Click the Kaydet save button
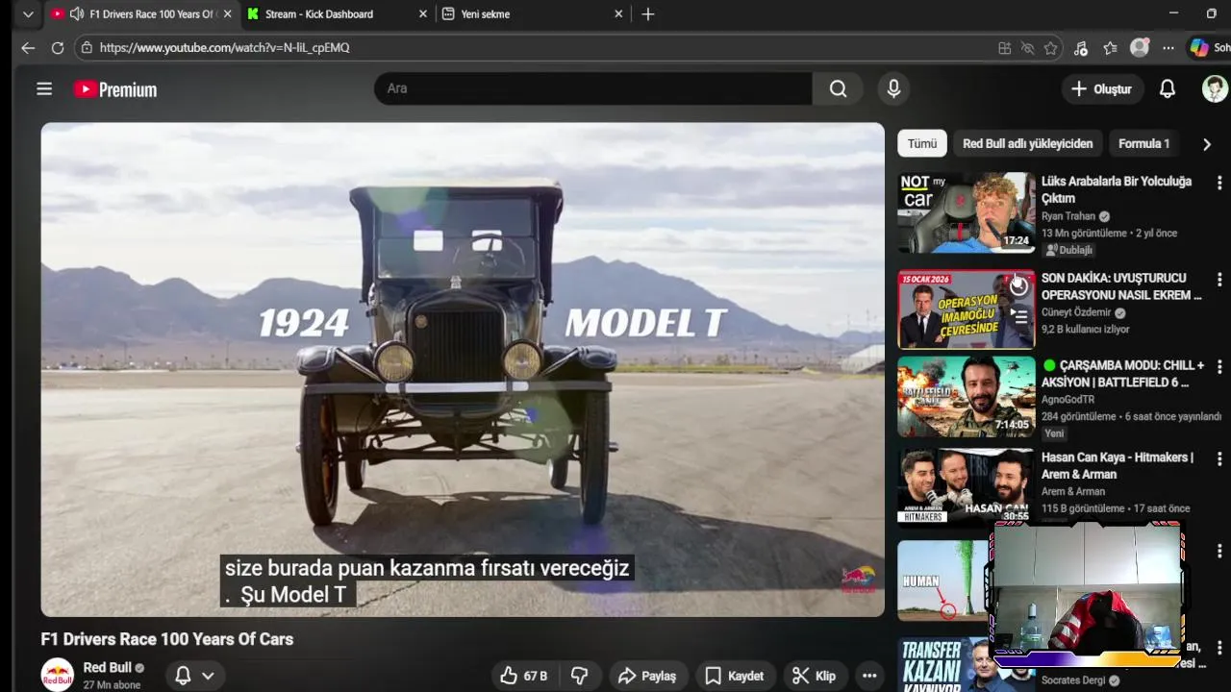The width and height of the screenshot is (1231, 692). tap(734, 676)
